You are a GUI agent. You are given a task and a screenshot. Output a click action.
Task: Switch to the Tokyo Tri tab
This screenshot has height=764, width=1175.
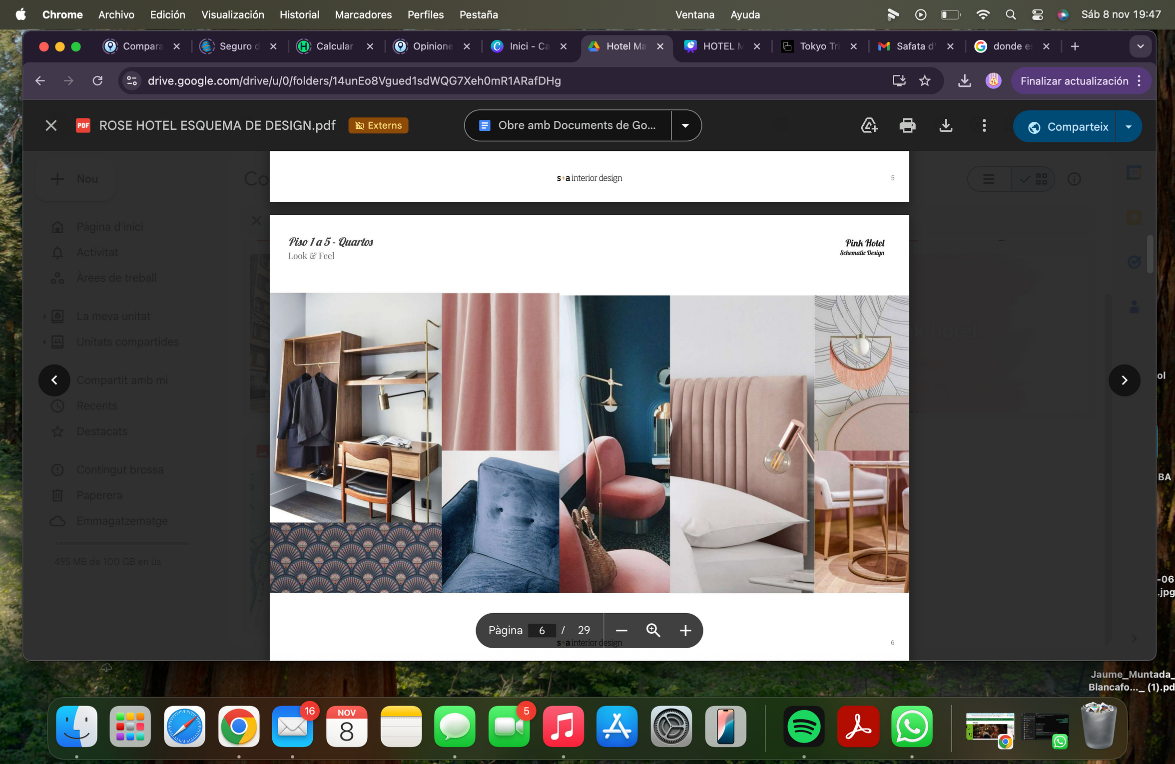click(818, 46)
